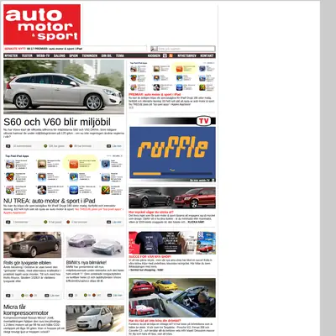Viewport: 336px width, 336px height.
Task: Click read-more icon under BMW article
Action: (109, 296)
